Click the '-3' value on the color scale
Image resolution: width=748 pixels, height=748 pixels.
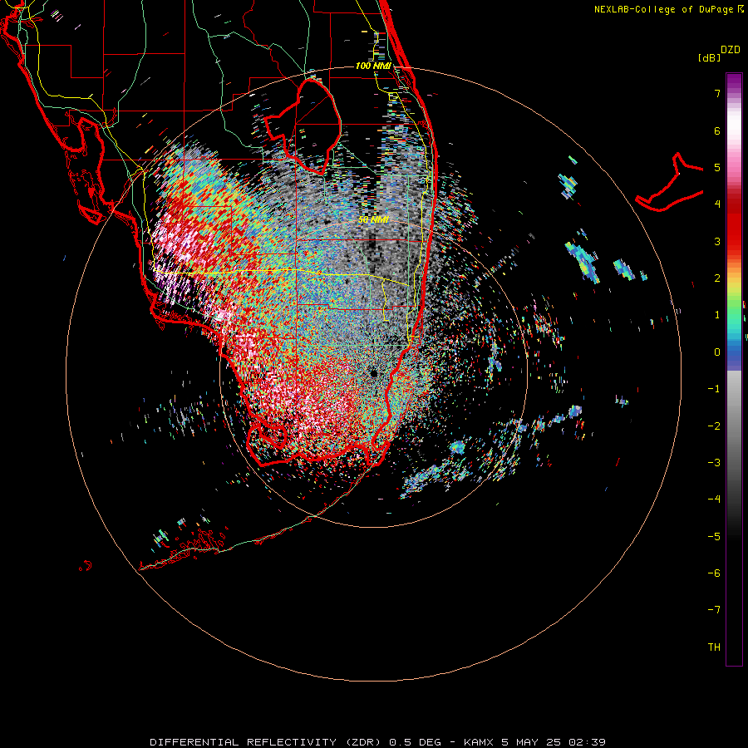[x=714, y=463]
